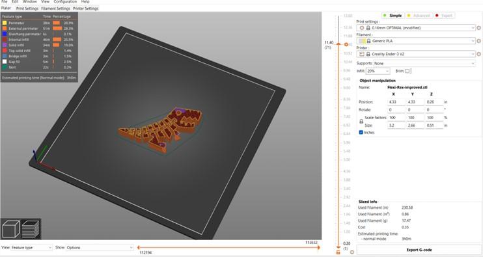
Task: Click the lock icon below the vertical layer slider
Action: [x=338, y=252]
